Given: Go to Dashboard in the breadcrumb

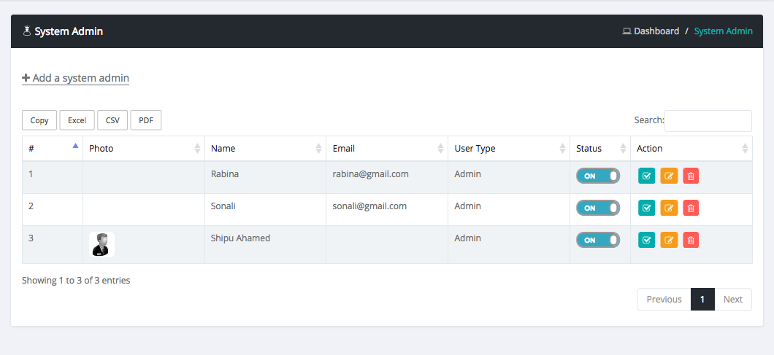Looking at the screenshot, I should pyautogui.click(x=656, y=31).
